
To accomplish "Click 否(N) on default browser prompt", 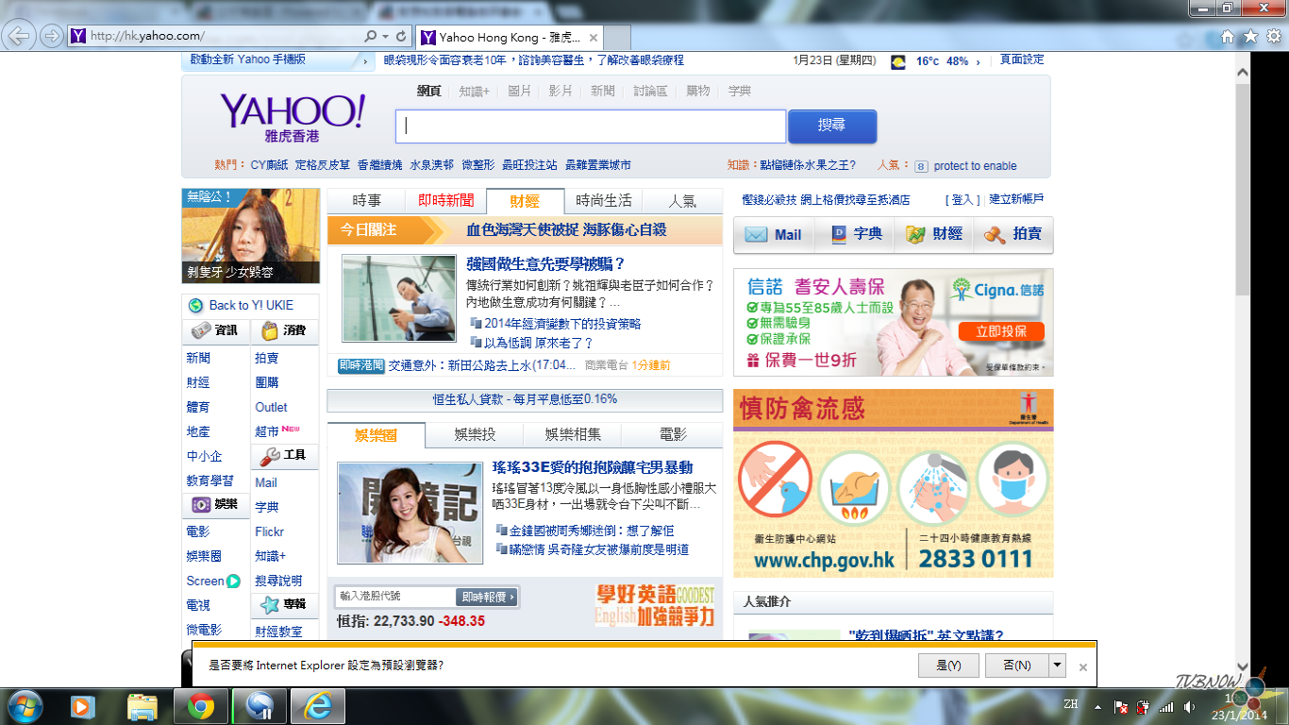I will [x=1017, y=666].
